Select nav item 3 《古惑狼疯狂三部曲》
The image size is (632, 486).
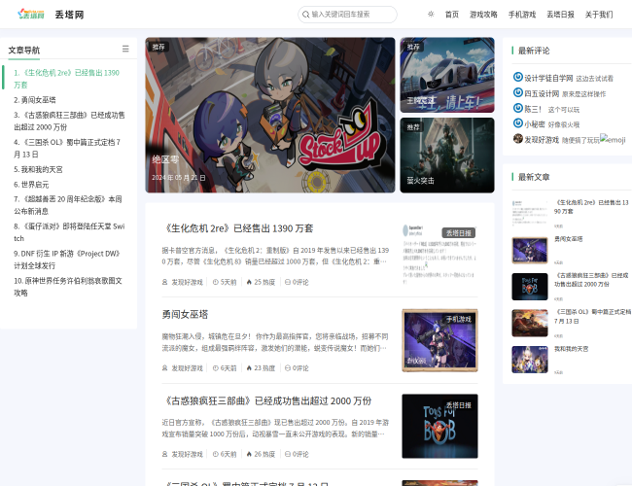click(69, 121)
